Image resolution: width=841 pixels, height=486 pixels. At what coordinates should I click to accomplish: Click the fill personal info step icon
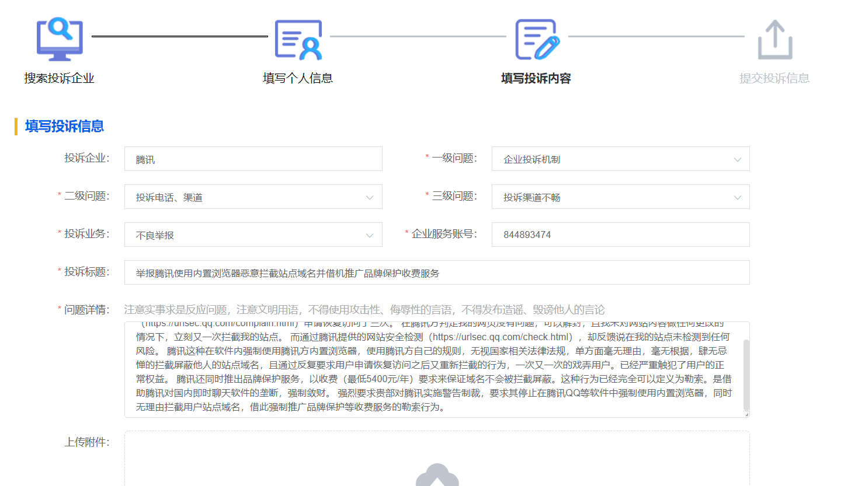(298, 39)
